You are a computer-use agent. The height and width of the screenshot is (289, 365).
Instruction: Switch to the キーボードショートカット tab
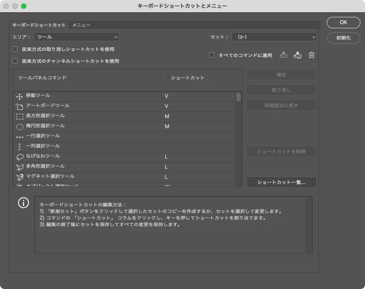coord(39,25)
